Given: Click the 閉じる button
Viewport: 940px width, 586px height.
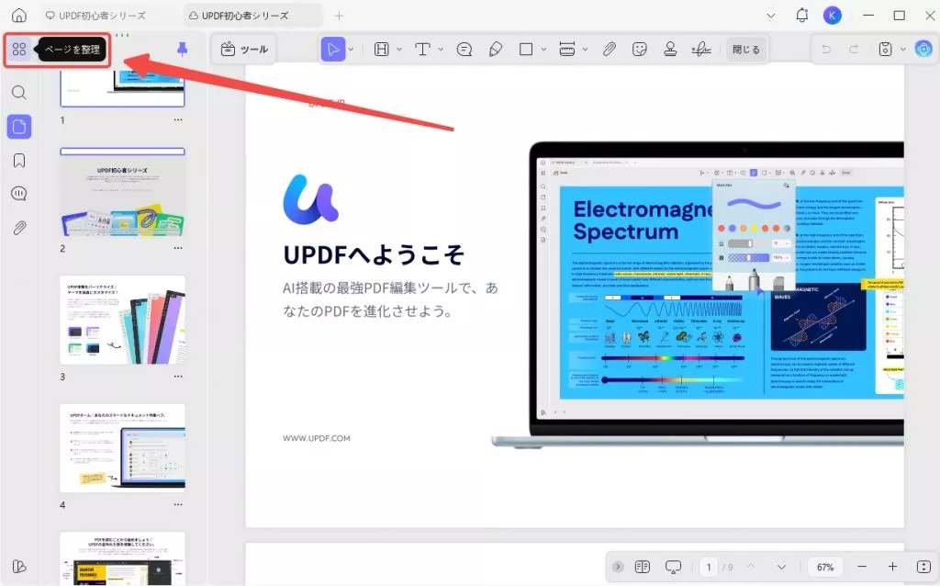Looking at the screenshot, I should [x=745, y=50].
